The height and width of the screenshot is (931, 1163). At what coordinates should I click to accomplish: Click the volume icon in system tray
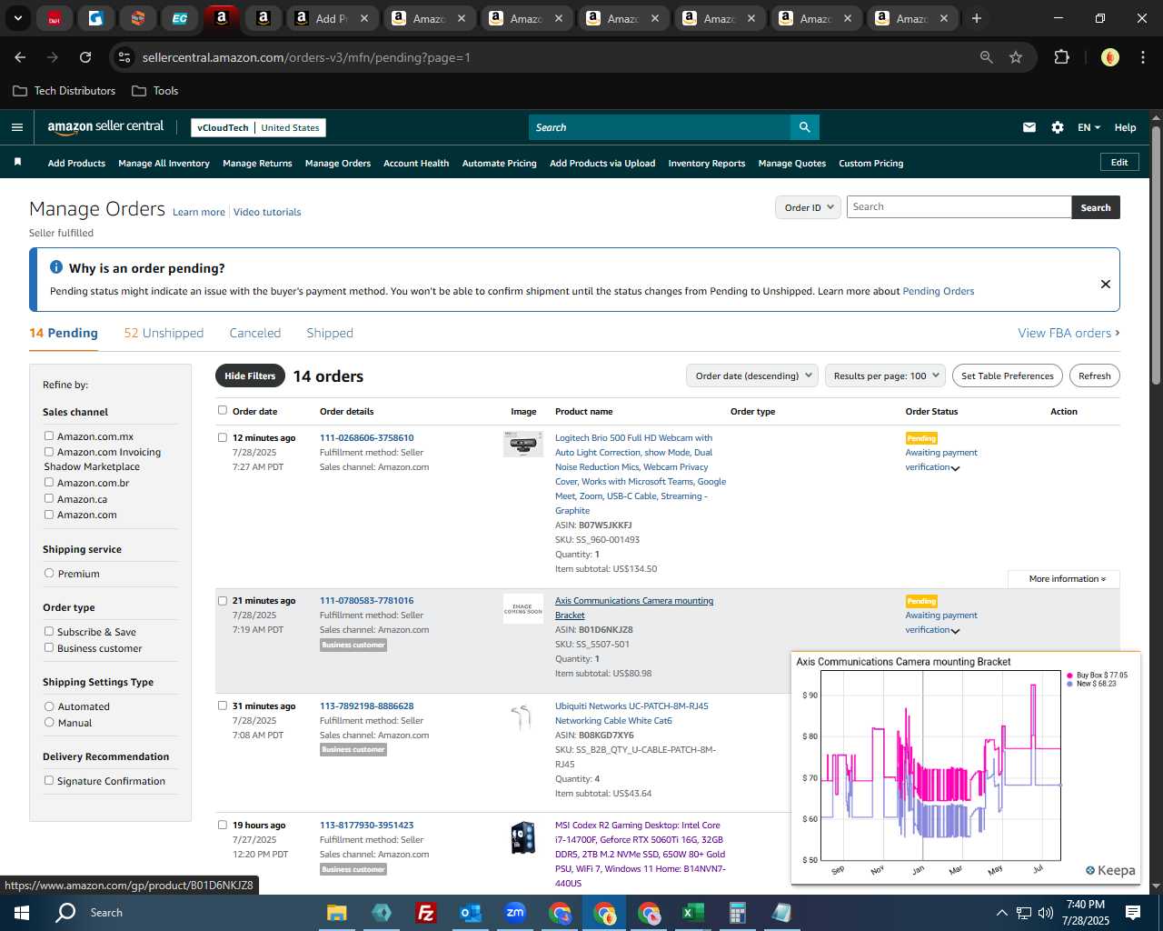click(1046, 913)
